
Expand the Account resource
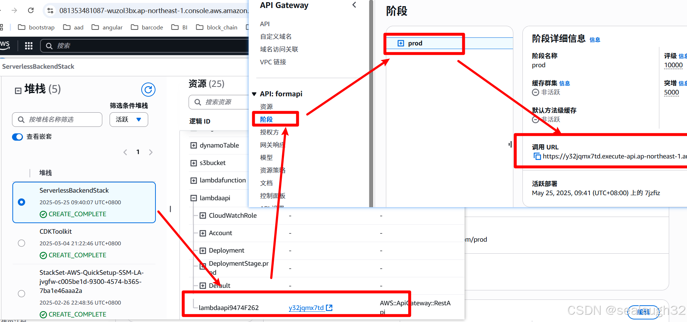203,233
